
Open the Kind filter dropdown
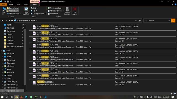(34, 8)
